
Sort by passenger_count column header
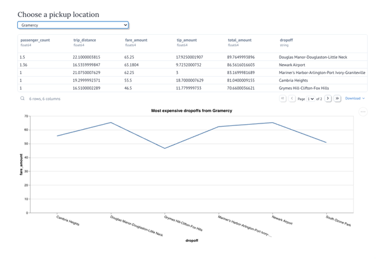(x=36, y=40)
